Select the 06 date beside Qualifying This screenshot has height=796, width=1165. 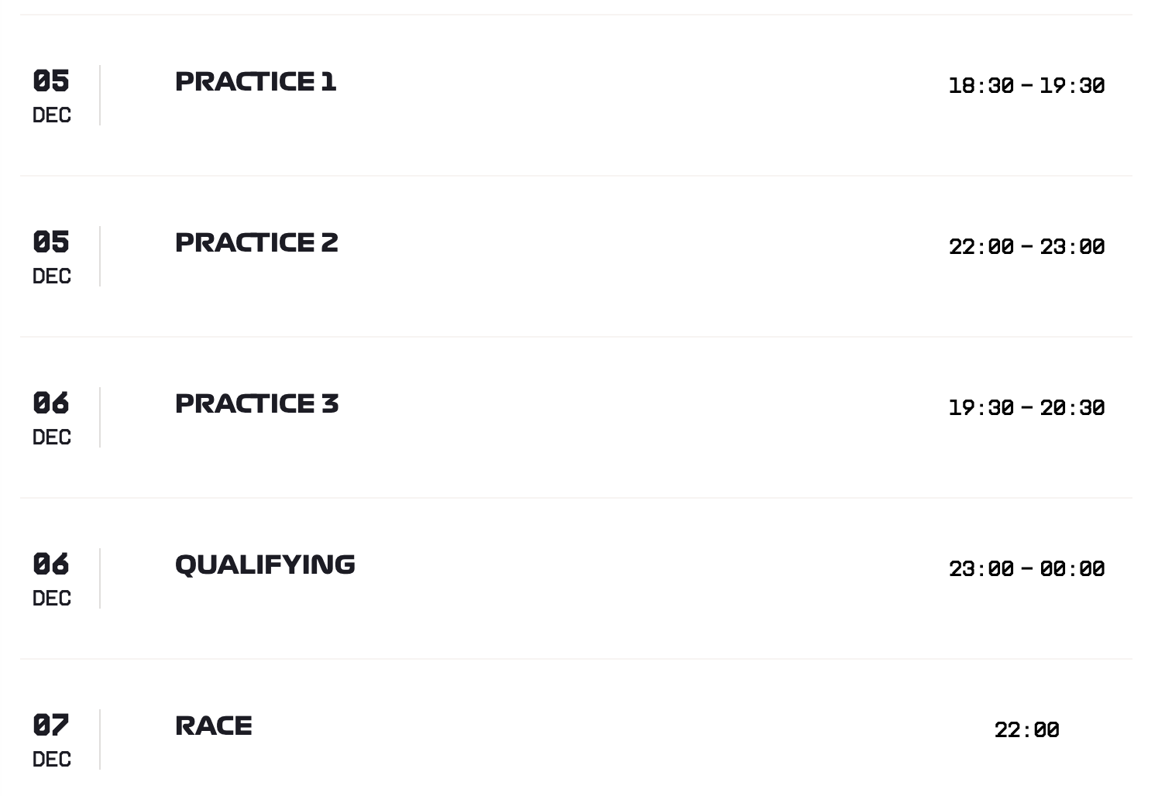[51, 564]
